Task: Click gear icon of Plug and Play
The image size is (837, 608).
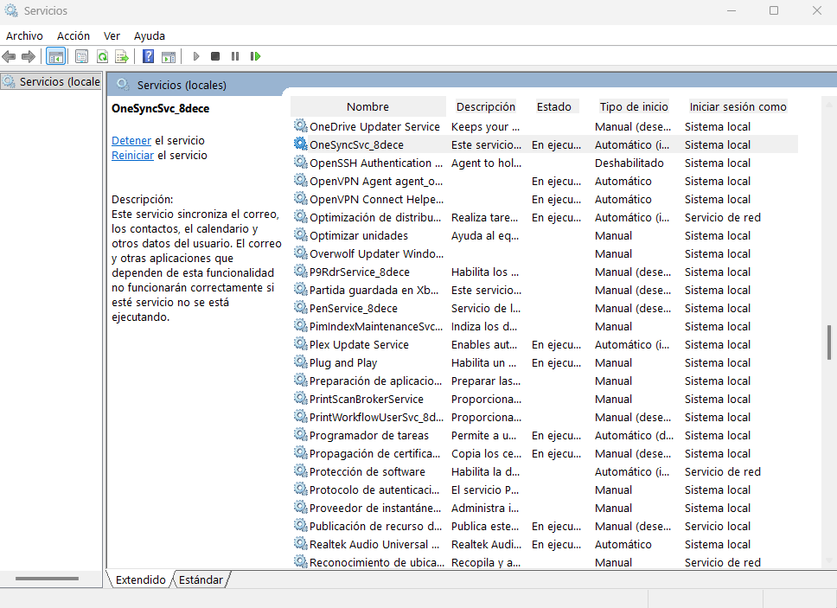Action: coord(301,362)
